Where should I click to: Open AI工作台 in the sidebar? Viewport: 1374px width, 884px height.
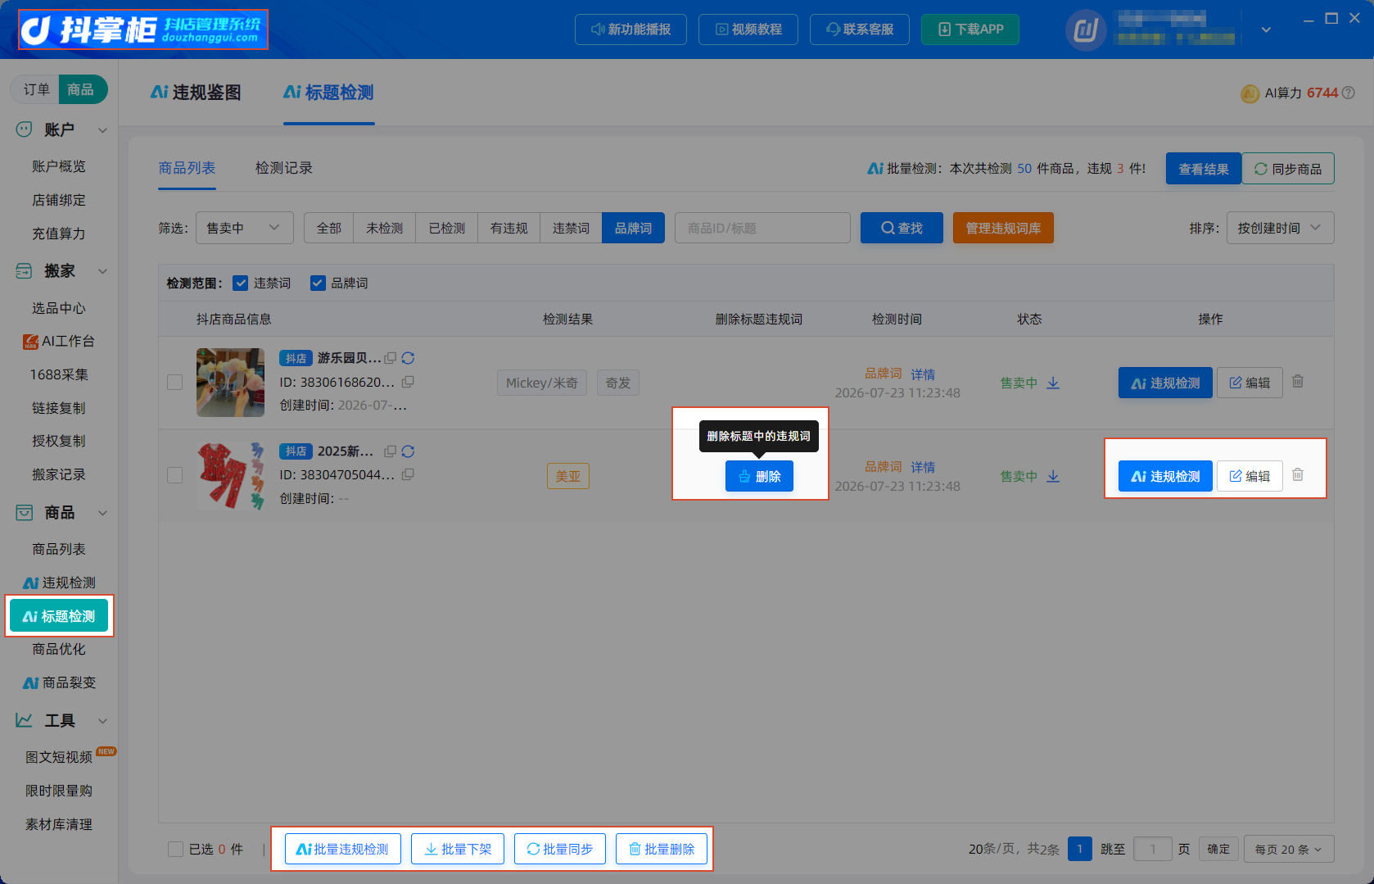(x=59, y=341)
